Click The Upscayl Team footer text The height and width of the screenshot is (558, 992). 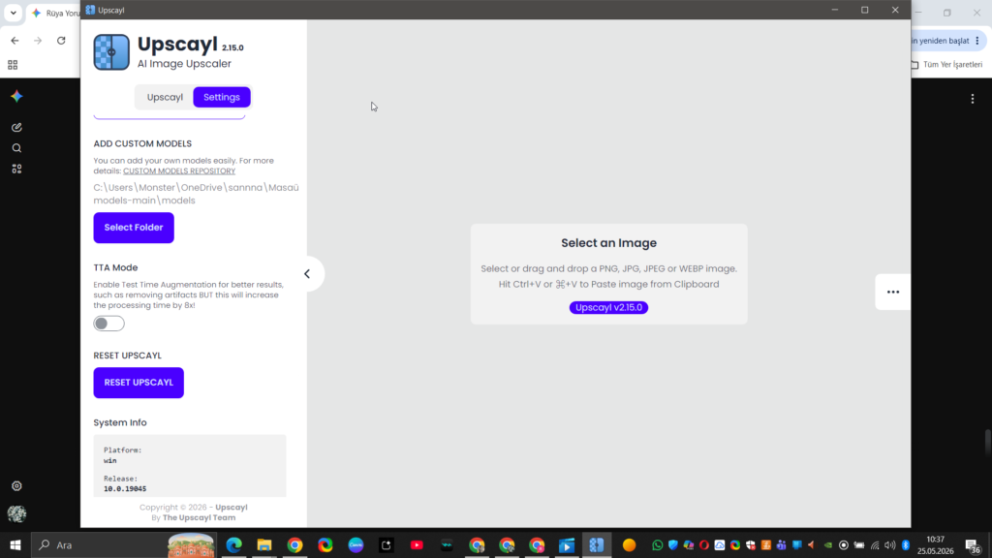199,517
